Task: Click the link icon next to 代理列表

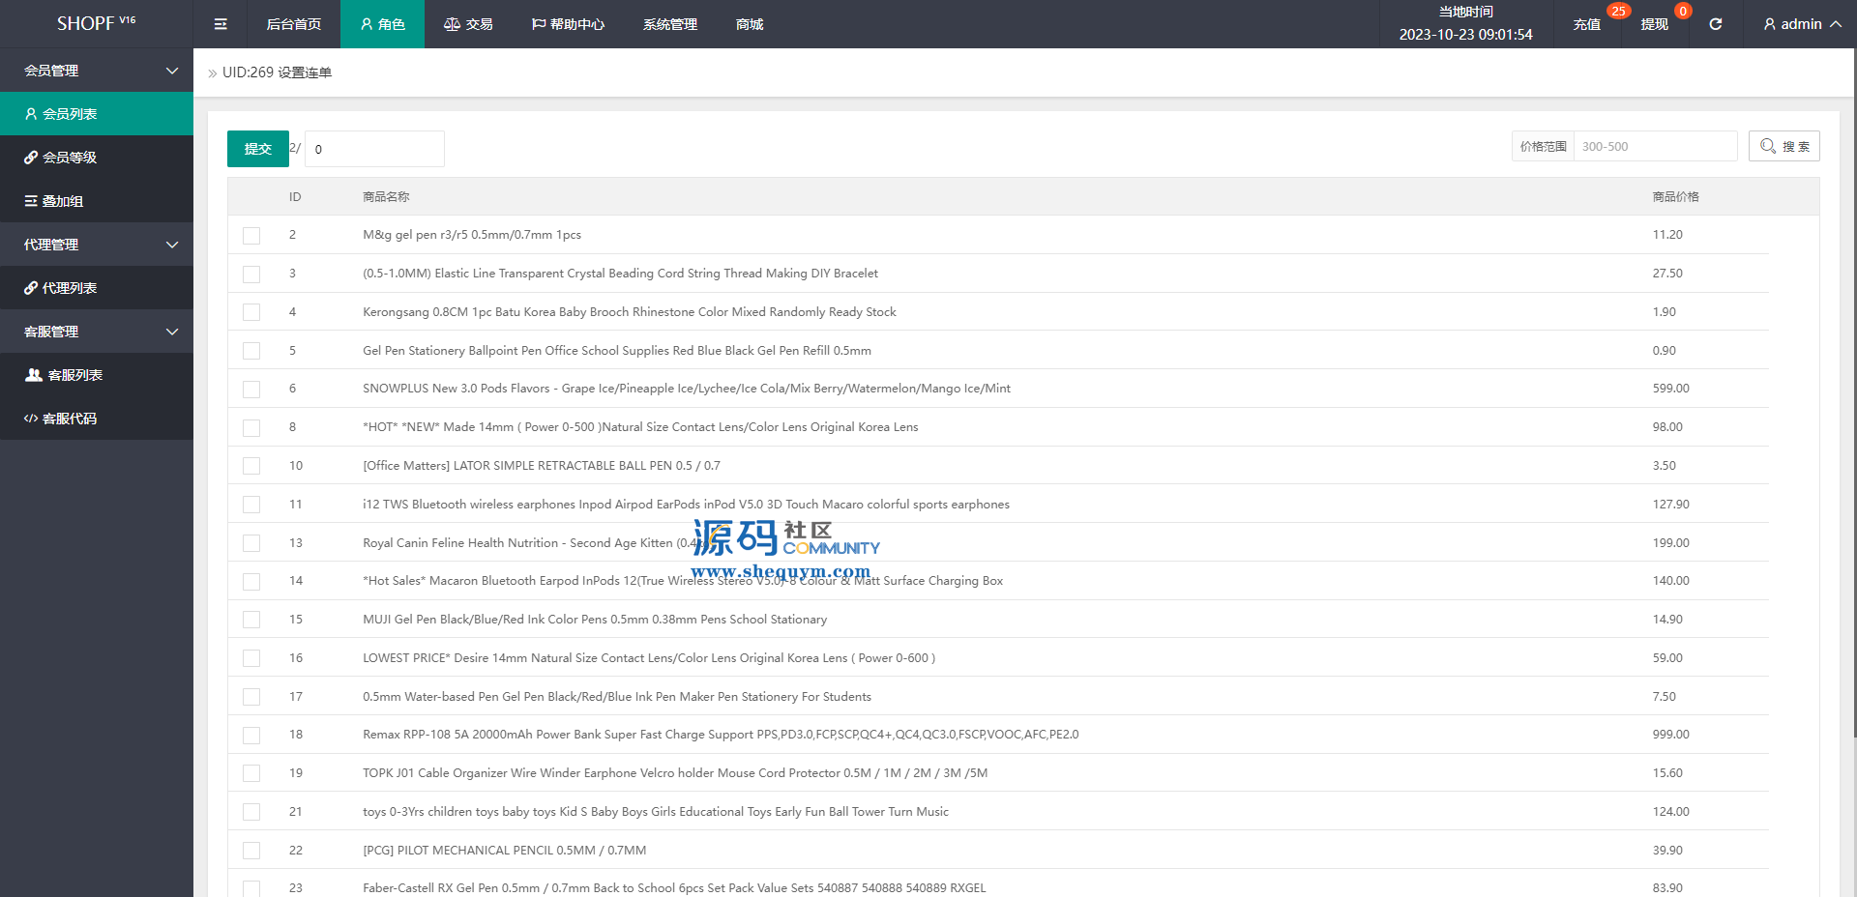Action: 31,288
